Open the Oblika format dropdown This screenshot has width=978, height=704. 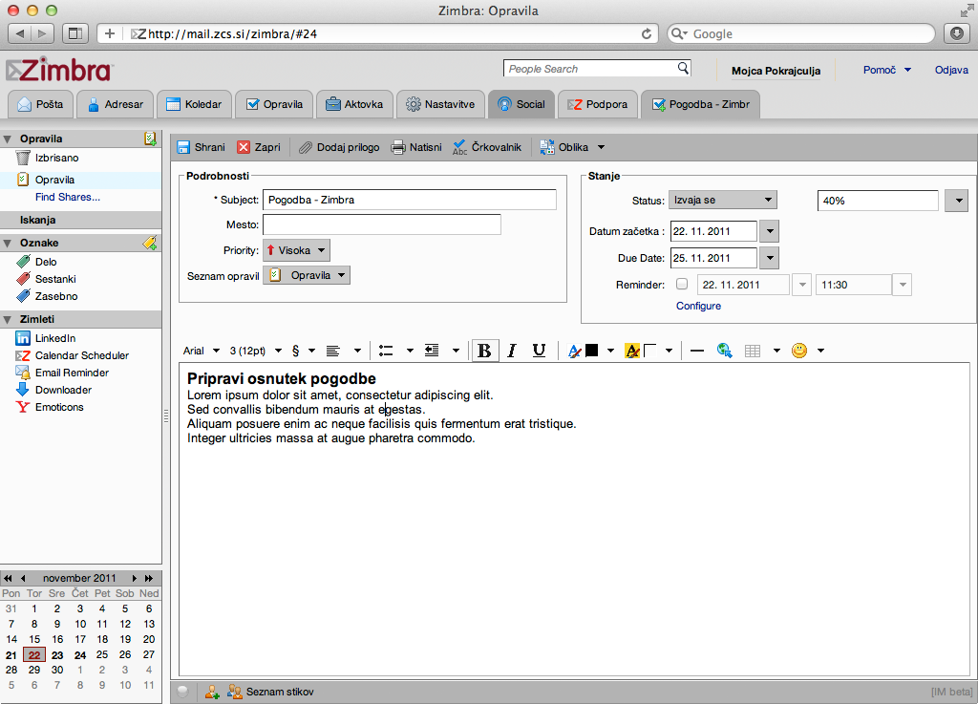(572, 147)
